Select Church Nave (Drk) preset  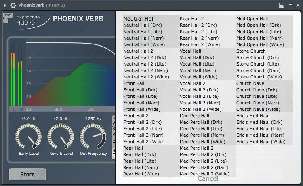click(x=257, y=90)
